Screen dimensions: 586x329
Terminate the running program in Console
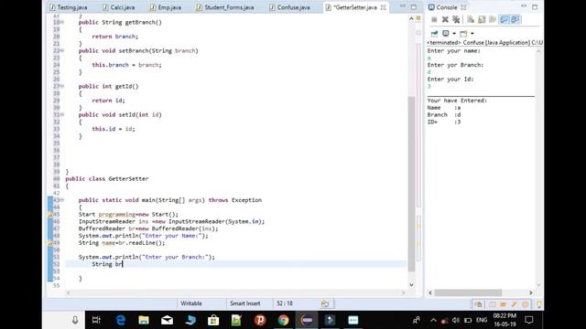click(434, 19)
